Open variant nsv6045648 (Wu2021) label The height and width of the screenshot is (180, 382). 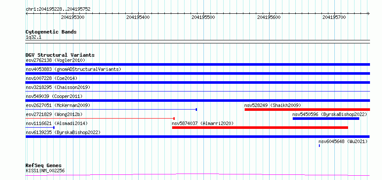click(x=343, y=141)
